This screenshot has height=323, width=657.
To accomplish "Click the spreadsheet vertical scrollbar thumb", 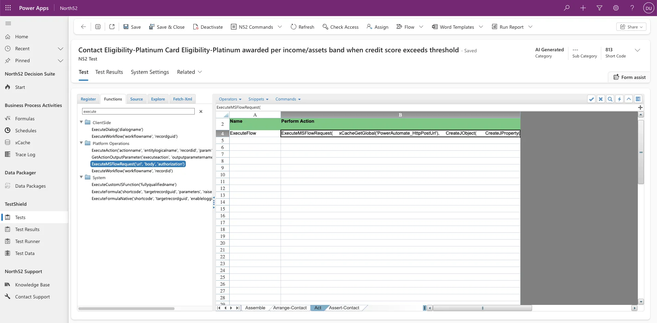I will click(641, 152).
